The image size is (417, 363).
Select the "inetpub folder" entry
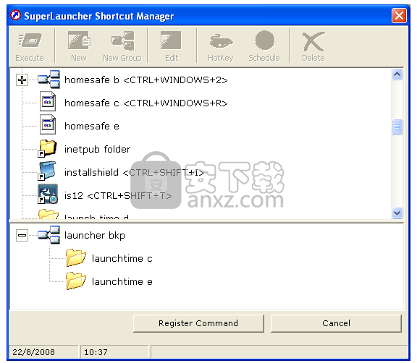97,150
